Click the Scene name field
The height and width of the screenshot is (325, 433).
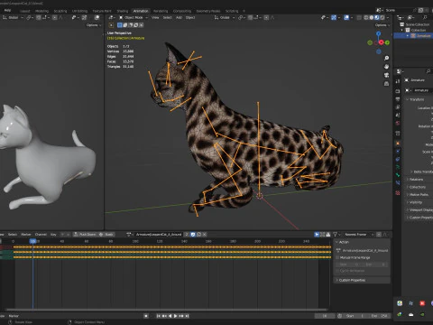click(x=398, y=10)
